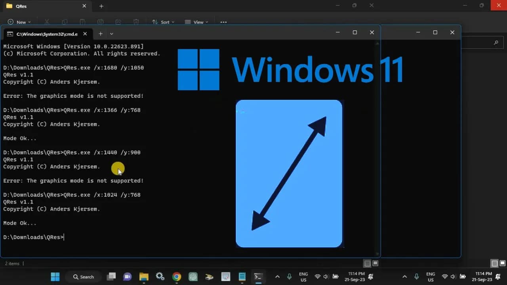Paste using the Paste toolbar icon
The image size is (507, 285).
[82, 22]
